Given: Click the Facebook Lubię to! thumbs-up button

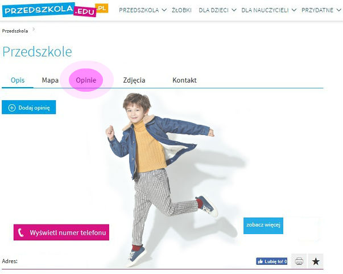Looking at the screenshot, I should pos(271,261).
